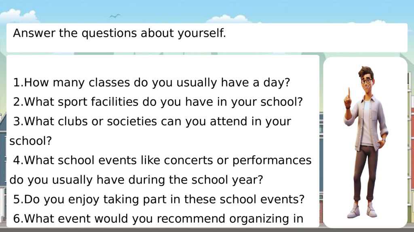Click the cloud at top center
The height and width of the screenshot is (232, 414).
[x=228, y=19]
